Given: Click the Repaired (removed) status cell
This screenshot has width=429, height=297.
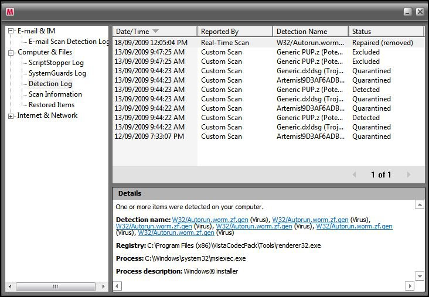Looking at the screenshot, I should pos(383,43).
